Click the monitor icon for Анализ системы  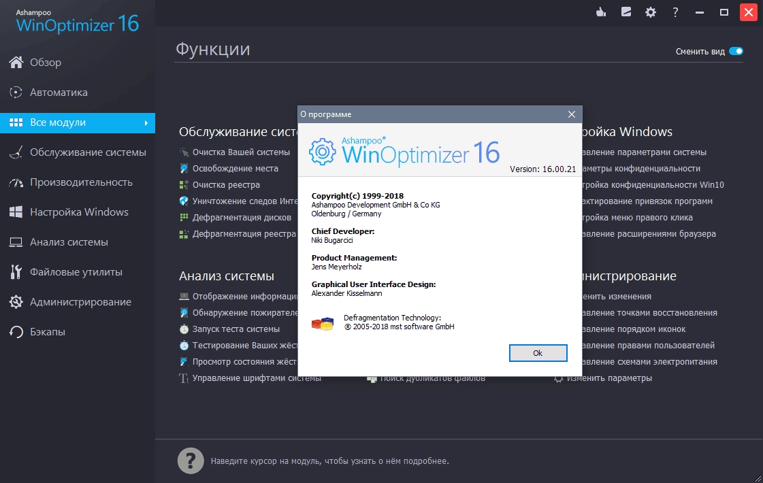click(16, 242)
